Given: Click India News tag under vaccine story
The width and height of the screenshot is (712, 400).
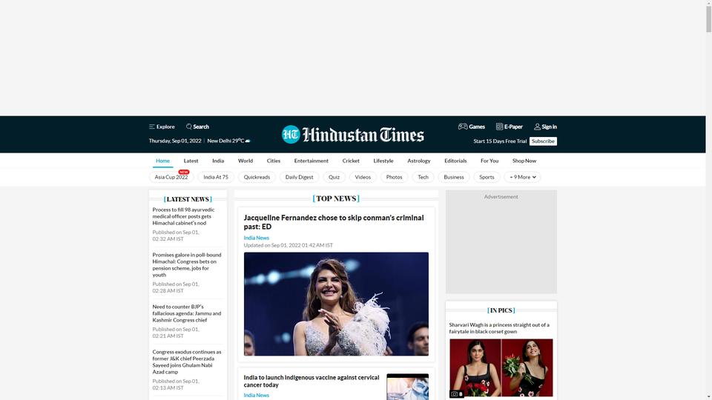Looking at the screenshot, I should click(x=256, y=395).
